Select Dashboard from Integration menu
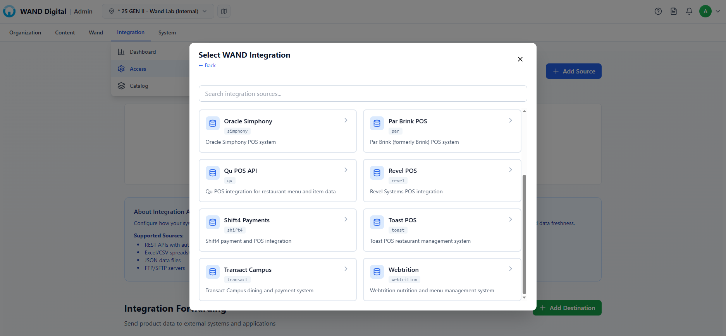The width and height of the screenshot is (726, 336). [143, 52]
